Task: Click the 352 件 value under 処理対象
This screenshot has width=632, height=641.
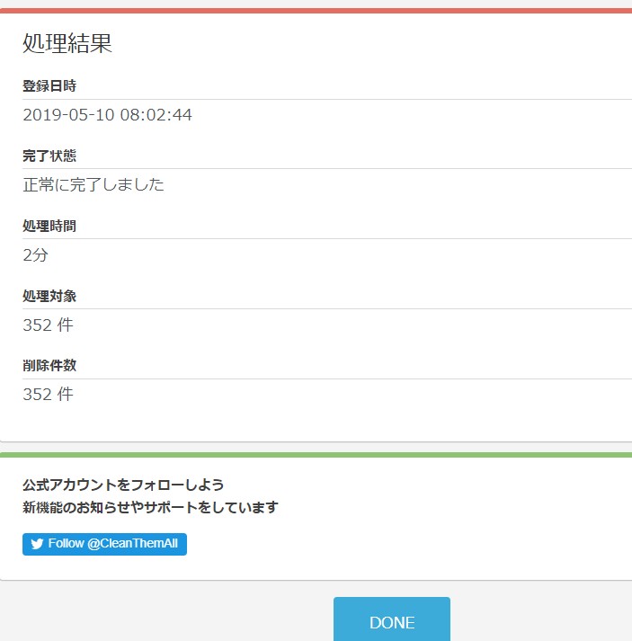Action: coord(48,325)
